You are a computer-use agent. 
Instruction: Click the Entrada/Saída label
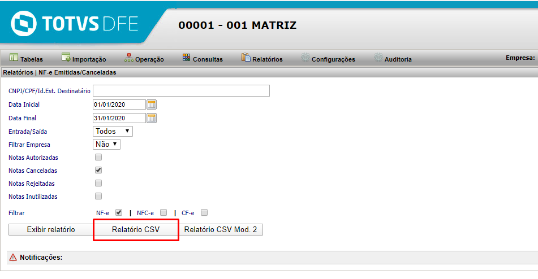28,132
